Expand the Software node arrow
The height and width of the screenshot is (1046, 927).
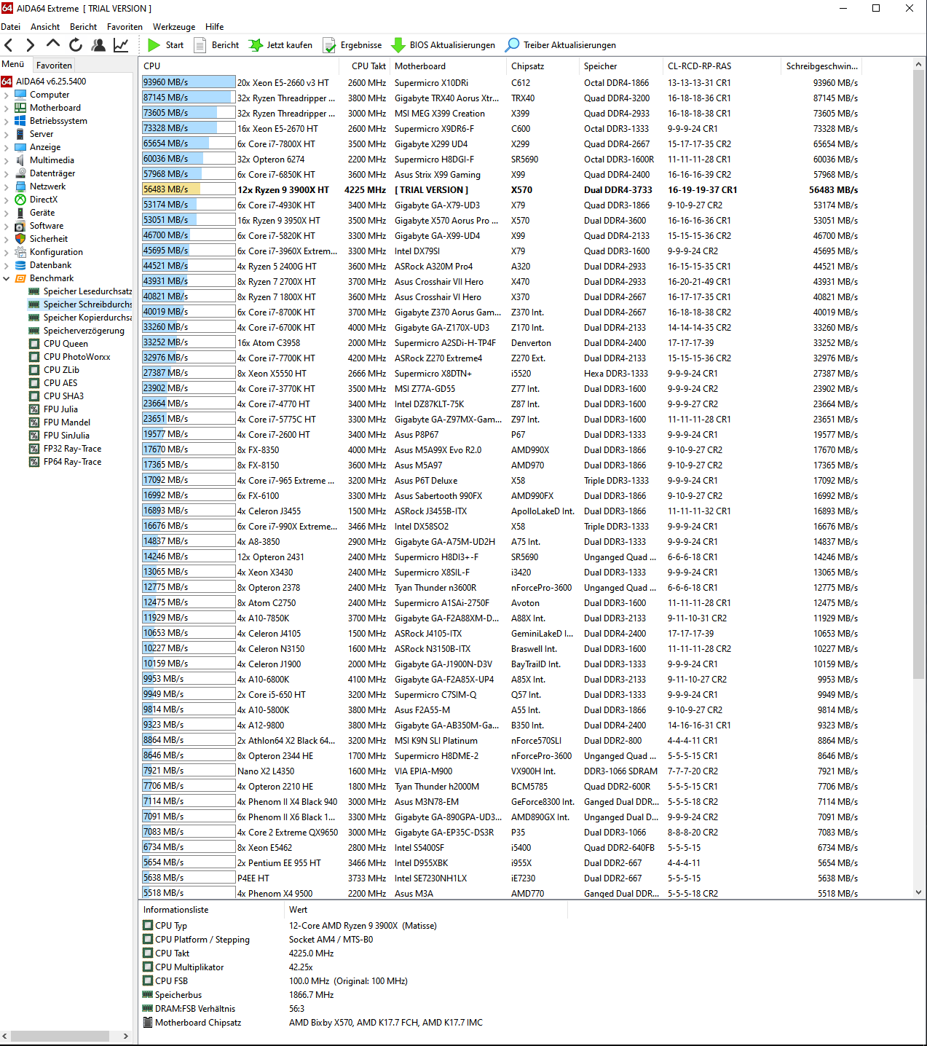(7, 226)
